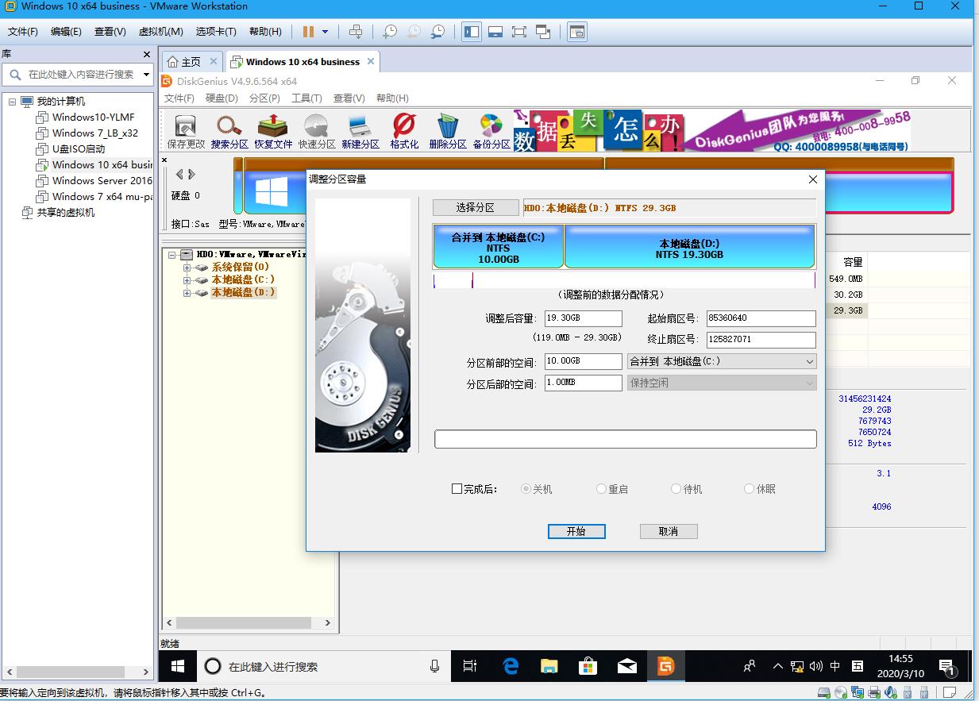This screenshot has width=979, height=701.
Task: Switch to the VMware 主页 tab
Action: coord(189,61)
